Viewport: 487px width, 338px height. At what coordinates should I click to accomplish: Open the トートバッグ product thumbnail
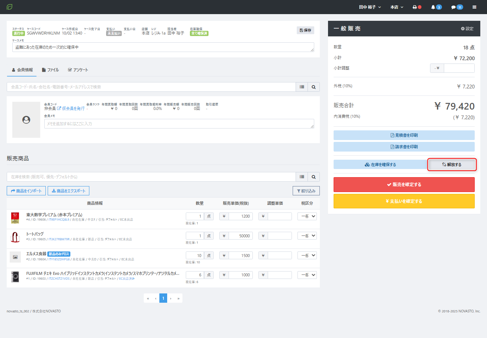(x=15, y=238)
